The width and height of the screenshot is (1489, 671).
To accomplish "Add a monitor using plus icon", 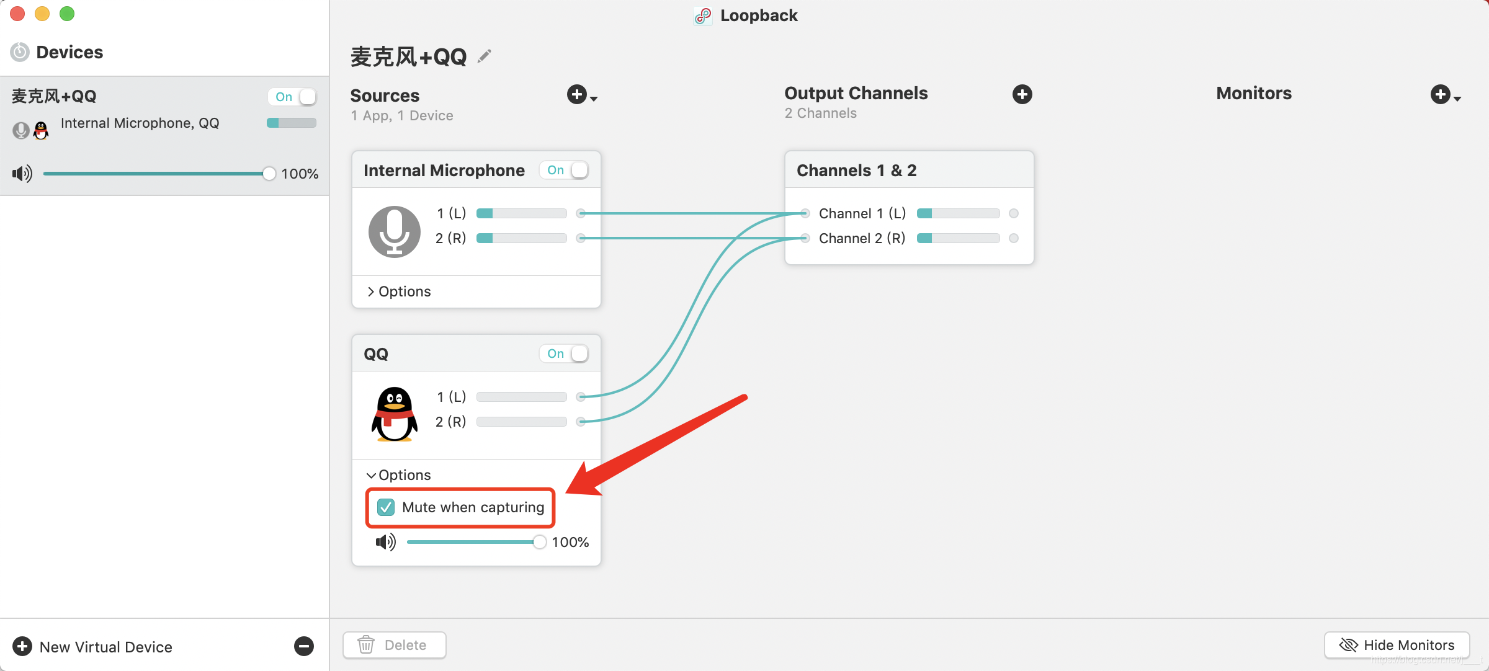I will pyautogui.click(x=1441, y=94).
